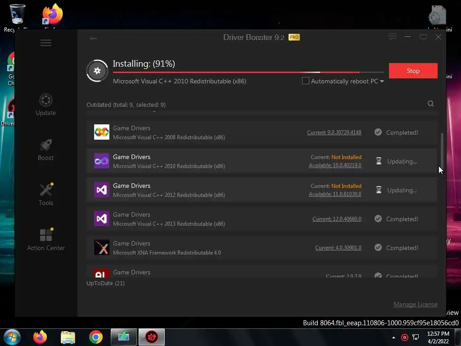Click the UpToDate (21) section label
Image resolution: width=461 pixels, height=346 pixels.
click(105, 283)
